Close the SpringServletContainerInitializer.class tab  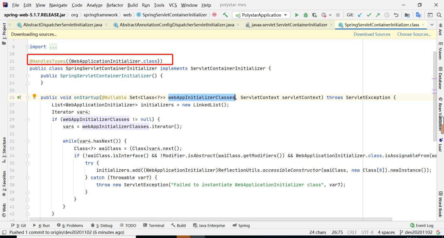(424, 25)
